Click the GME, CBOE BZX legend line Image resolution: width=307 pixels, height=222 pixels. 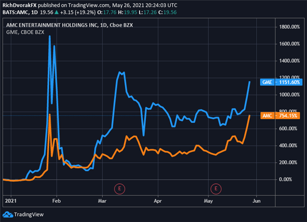(25, 32)
